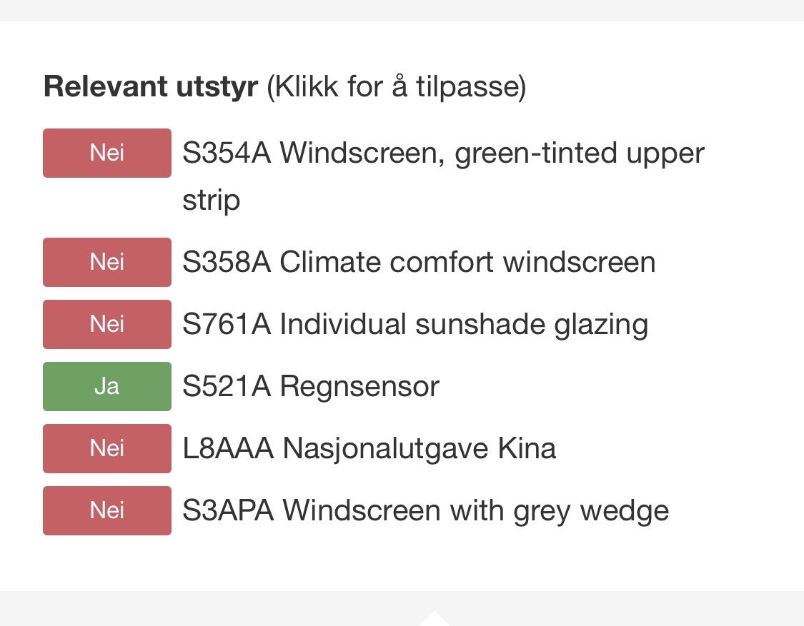The height and width of the screenshot is (626, 804).
Task: Click the grey header strip above the panel
Action: coord(402,10)
